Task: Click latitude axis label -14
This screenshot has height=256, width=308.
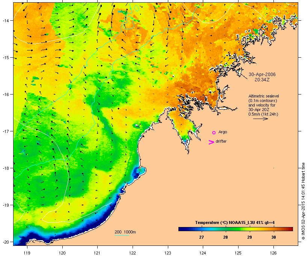Action: pyautogui.click(x=5, y=21)
